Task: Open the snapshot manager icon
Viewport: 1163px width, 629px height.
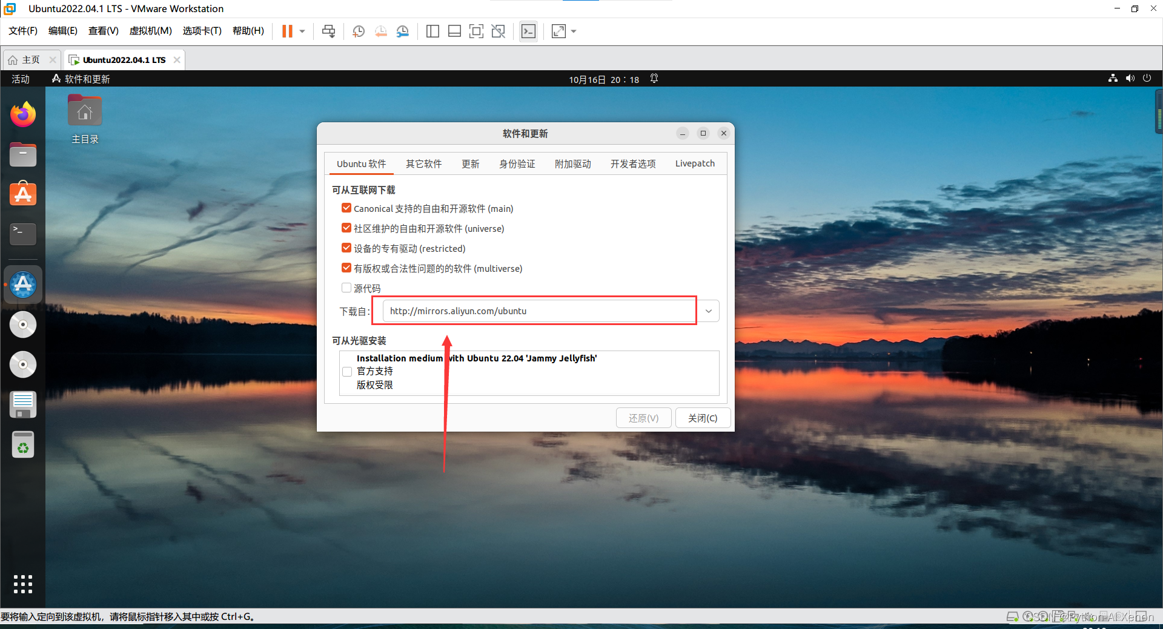Action: tap(403, 31)
